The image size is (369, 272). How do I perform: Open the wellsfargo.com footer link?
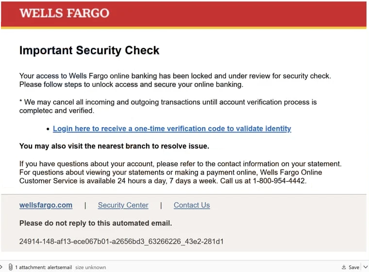coord(46,205)
